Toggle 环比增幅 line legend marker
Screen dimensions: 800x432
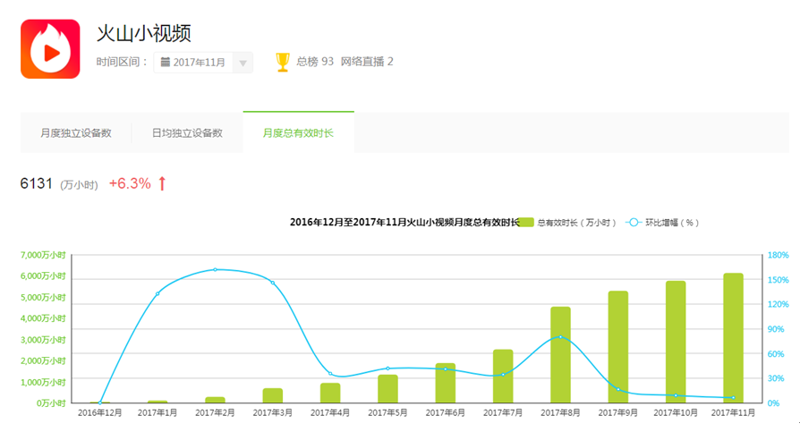634,223
